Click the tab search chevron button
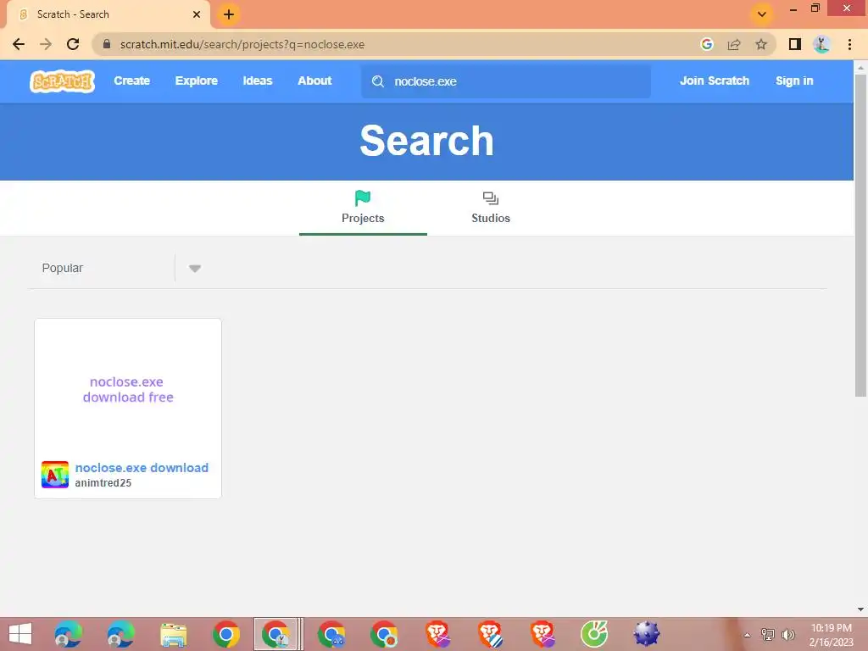This screenshot has height=651, width=868. point(762,14)
